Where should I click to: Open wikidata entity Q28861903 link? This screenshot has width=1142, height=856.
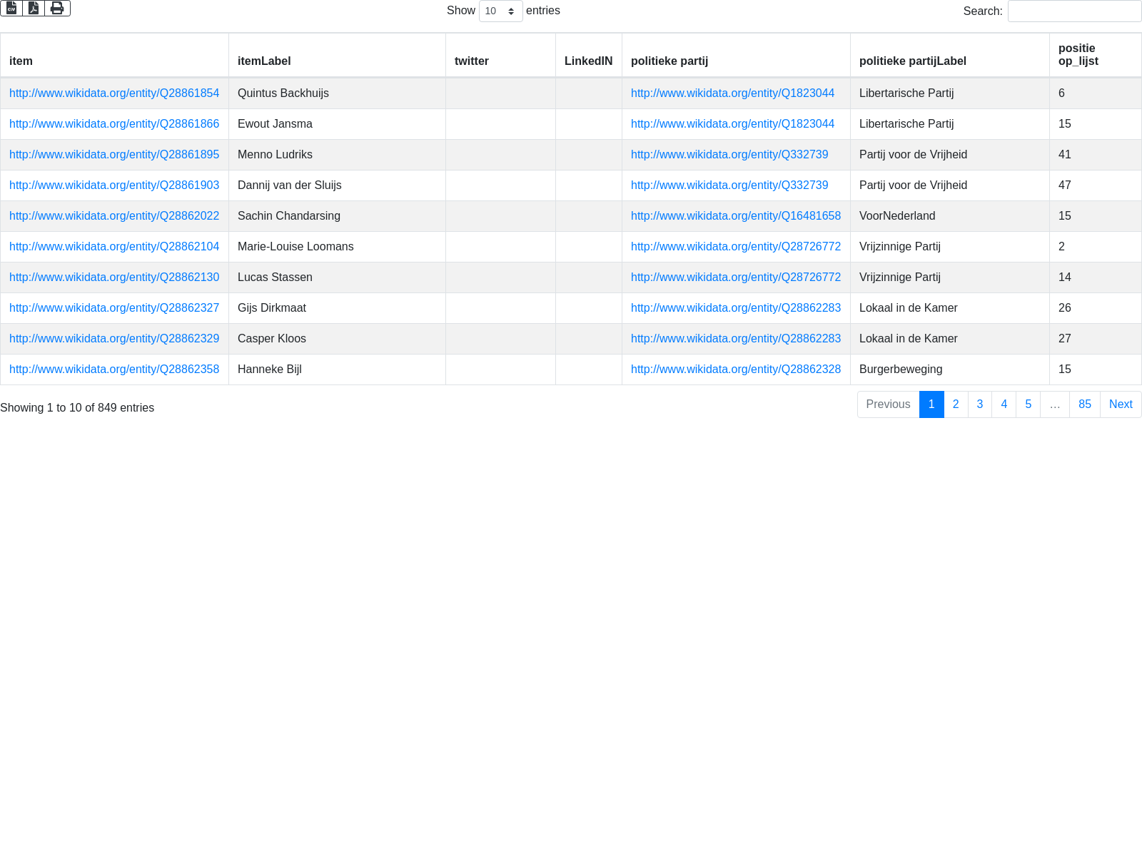pyautogui.click(x=114, y=185)
